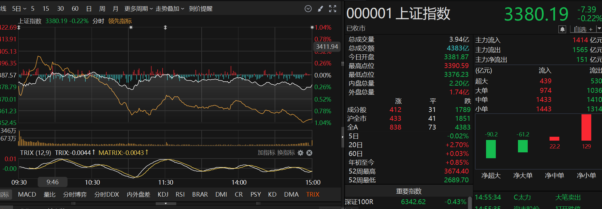
Task: Collapse panel using bottom down-arrow handle
Action: point(166,203)
